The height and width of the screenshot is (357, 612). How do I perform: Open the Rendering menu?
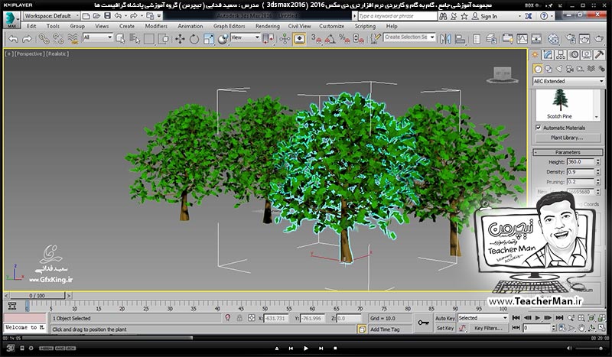click(268, 26)
